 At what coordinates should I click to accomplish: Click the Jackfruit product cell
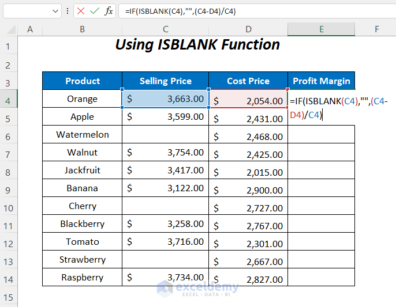point(83,170)
